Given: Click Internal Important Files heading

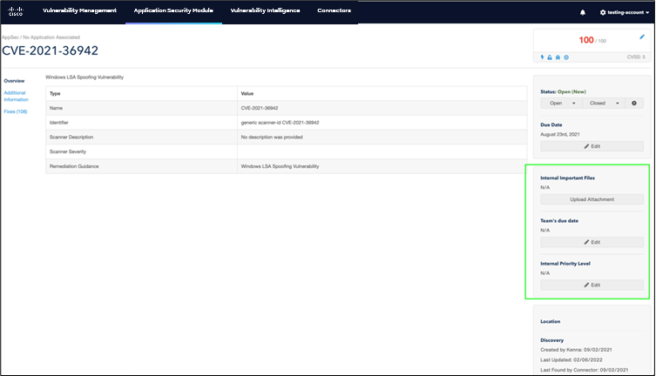Looking at the screenshot, I should click(x=567, y=178).
